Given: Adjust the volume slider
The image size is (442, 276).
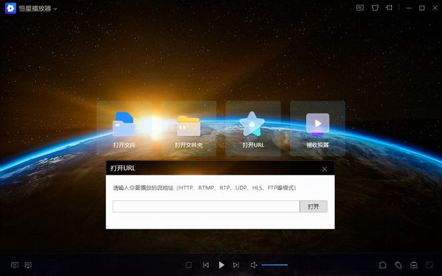Looking at the screenshot, I should [x=275, y=265].
